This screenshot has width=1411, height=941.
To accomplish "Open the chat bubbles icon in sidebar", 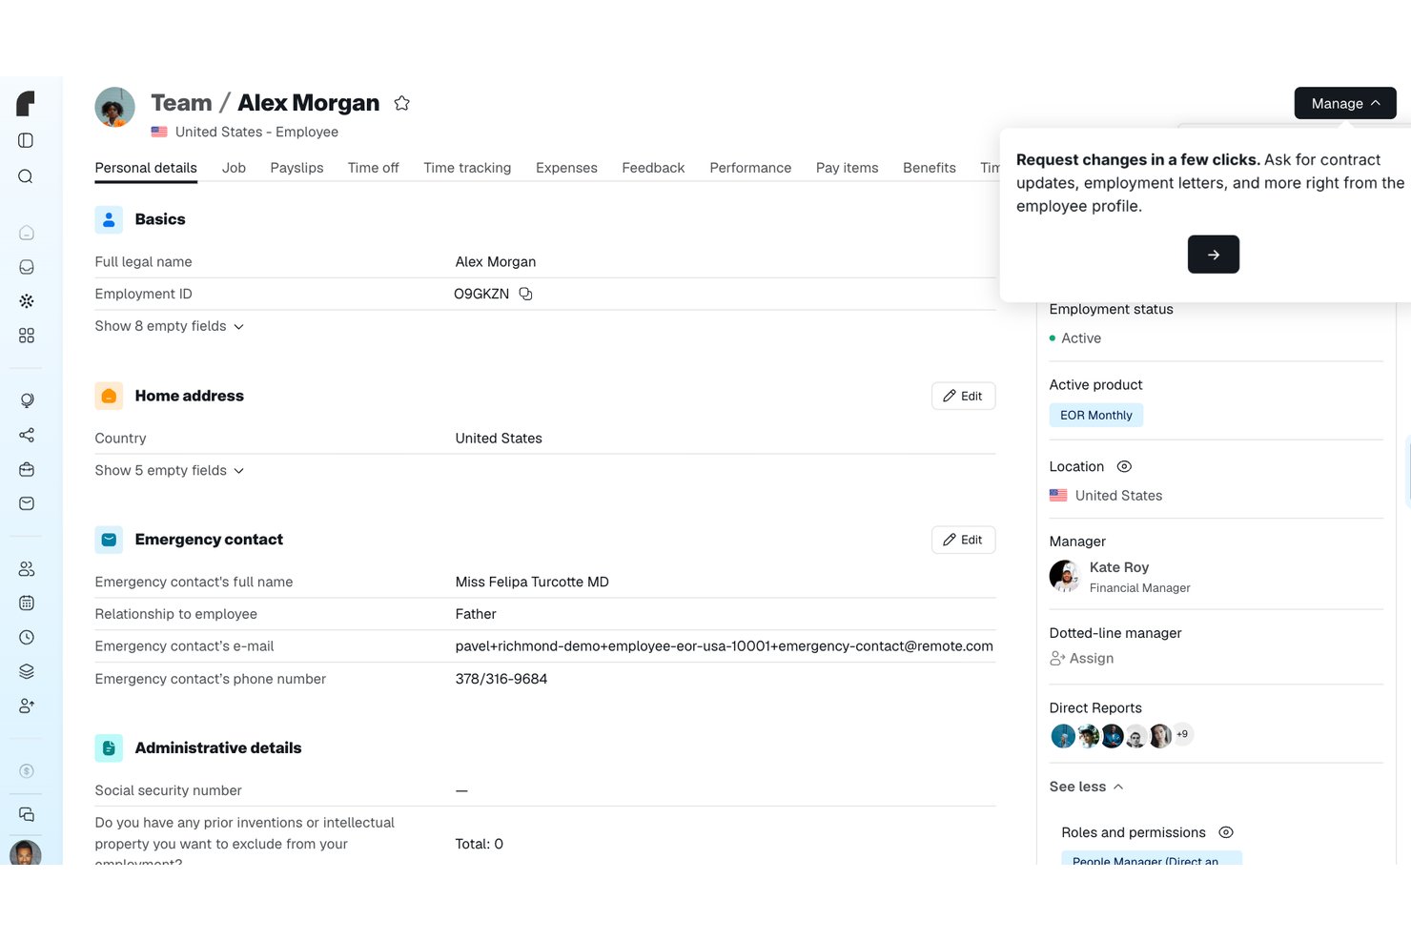I will click(x=27, y=814).
